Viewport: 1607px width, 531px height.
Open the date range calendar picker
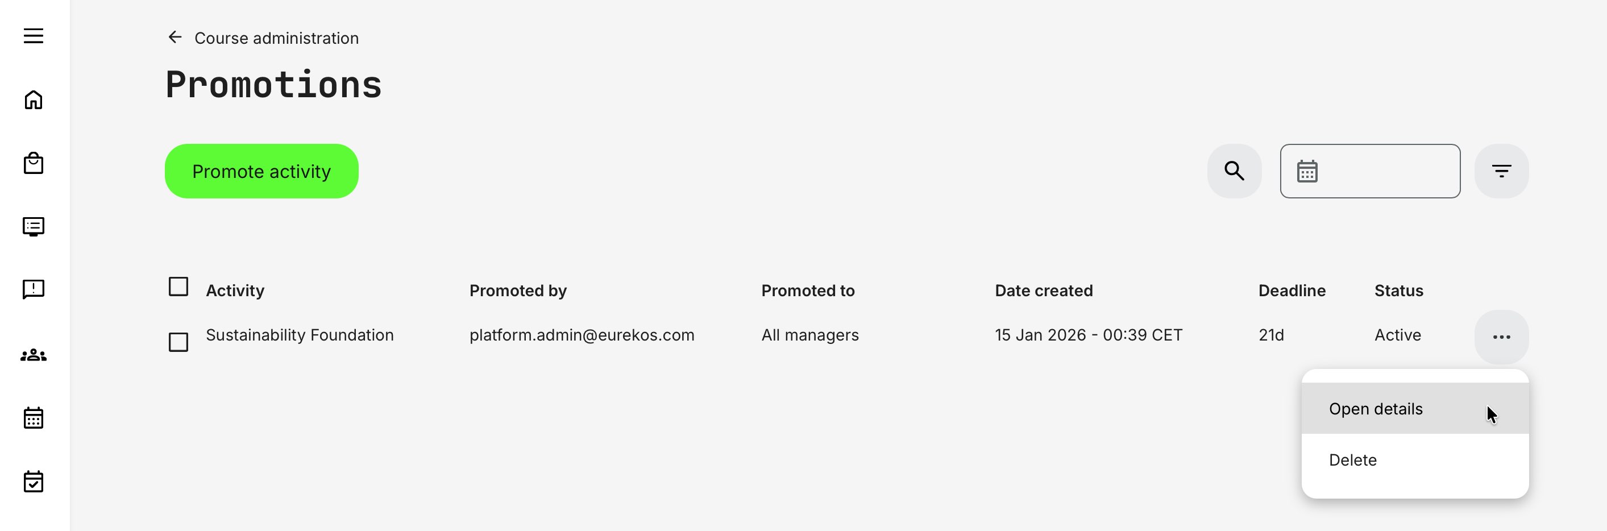coord(1308,171)
